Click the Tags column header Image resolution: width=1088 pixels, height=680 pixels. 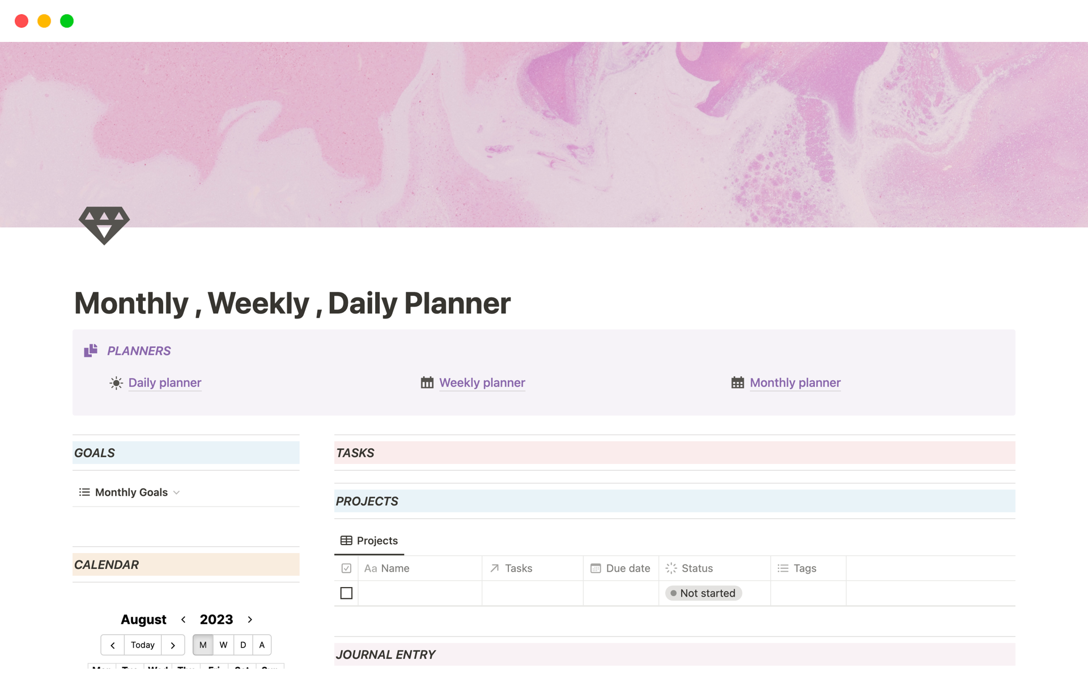pyautogui.click(x=804, y=568)
